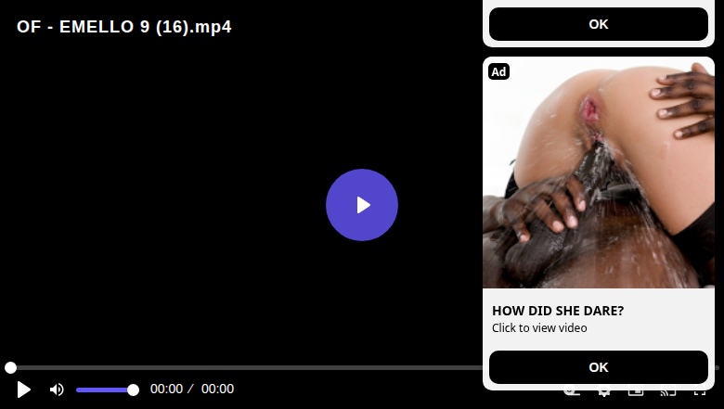Enter fullscreen using the corner brackets icon
724x409 pixels.
tap(700, 392)
